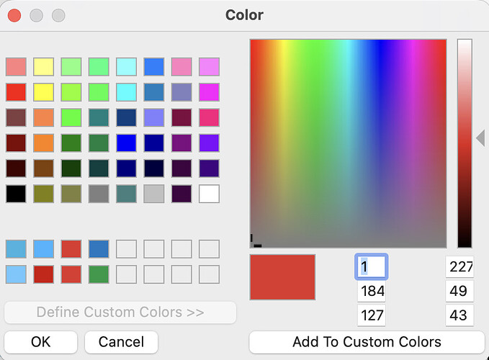Click inside the rainbow color spectrum field
The width and height of the screenshot is (489, 360).
[348, 143]
